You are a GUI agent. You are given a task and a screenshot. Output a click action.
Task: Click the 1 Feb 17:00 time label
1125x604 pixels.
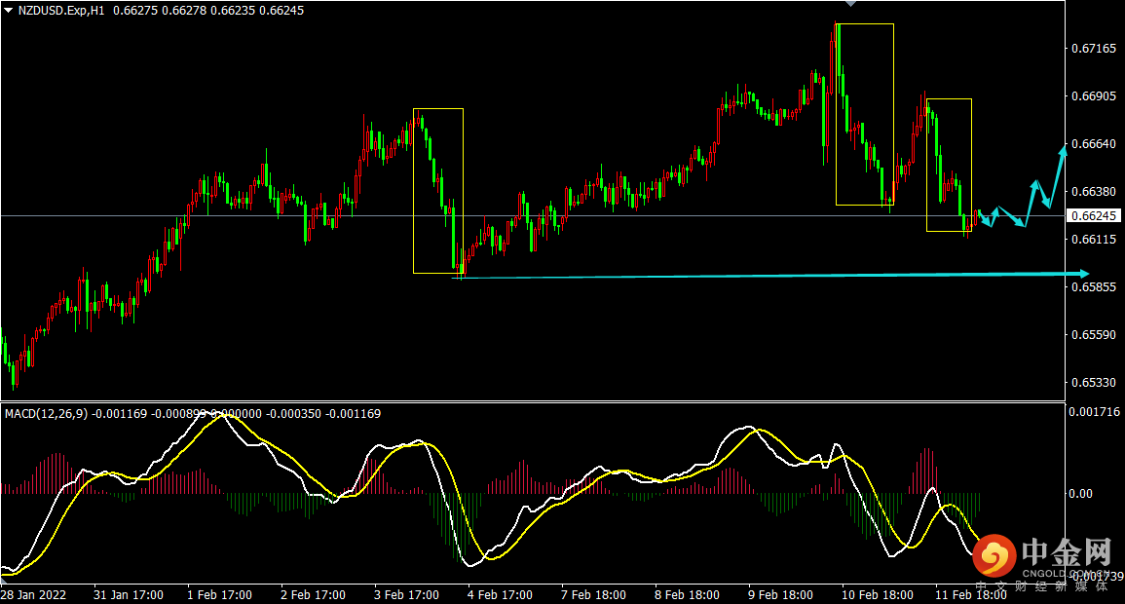[219, 594]
